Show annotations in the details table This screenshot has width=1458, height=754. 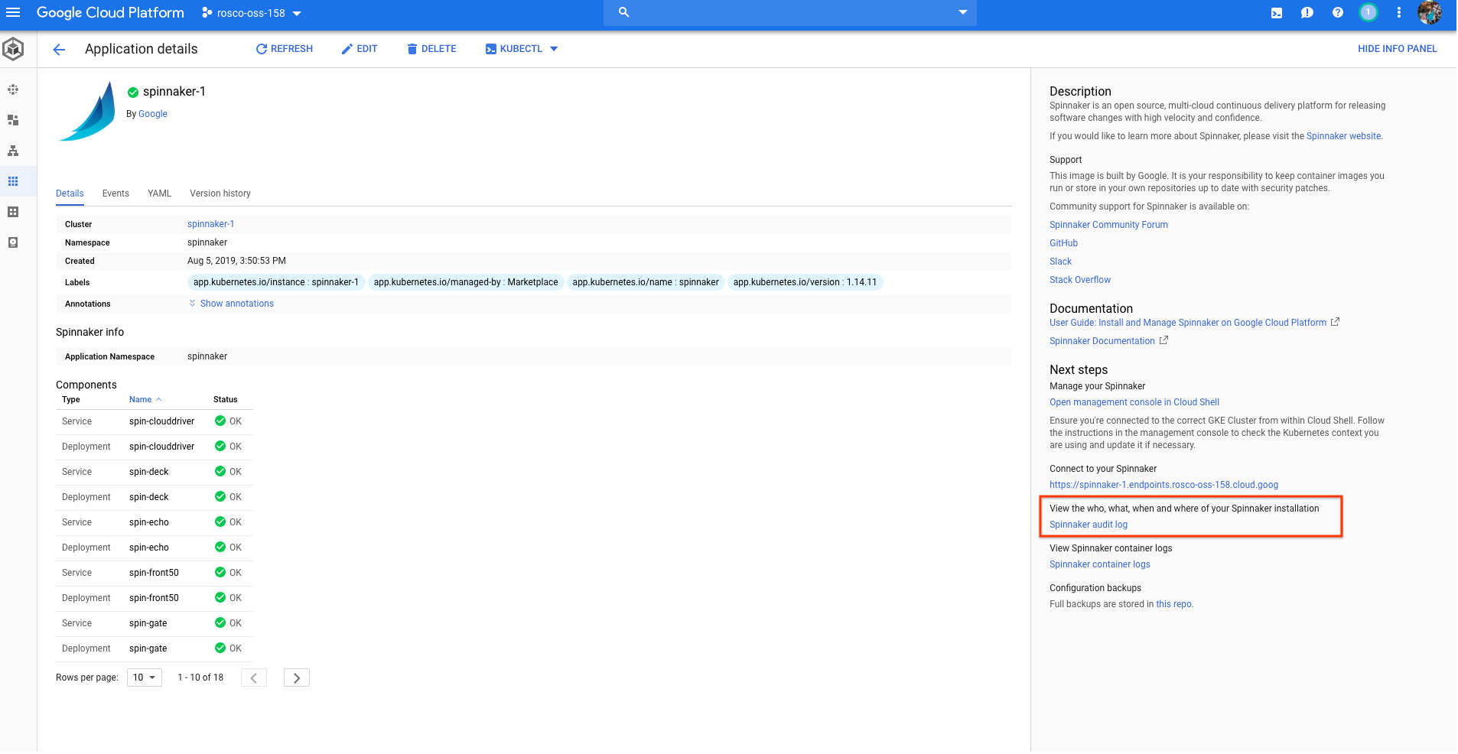[x=232, y=303]
